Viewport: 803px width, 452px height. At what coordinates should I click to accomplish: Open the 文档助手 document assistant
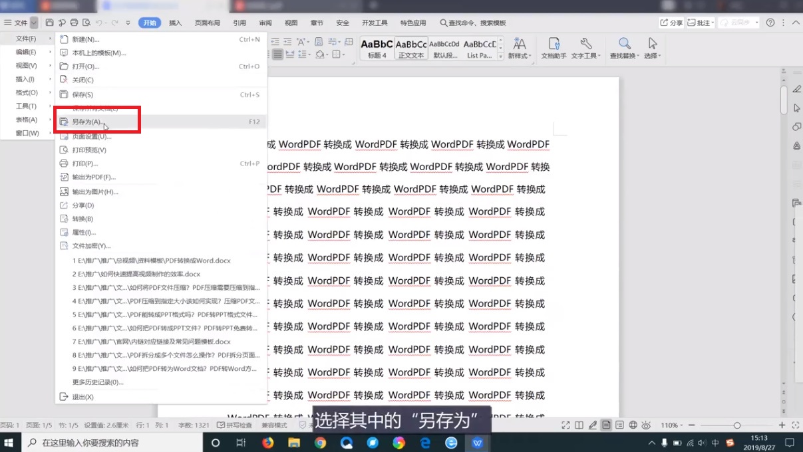pyautogui.click(x=554, y=49)
